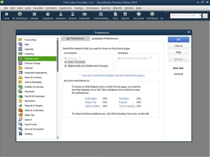Open Add Payroll toolbar icon
This screenshot has width=210, height=157.
coord(152,16)
